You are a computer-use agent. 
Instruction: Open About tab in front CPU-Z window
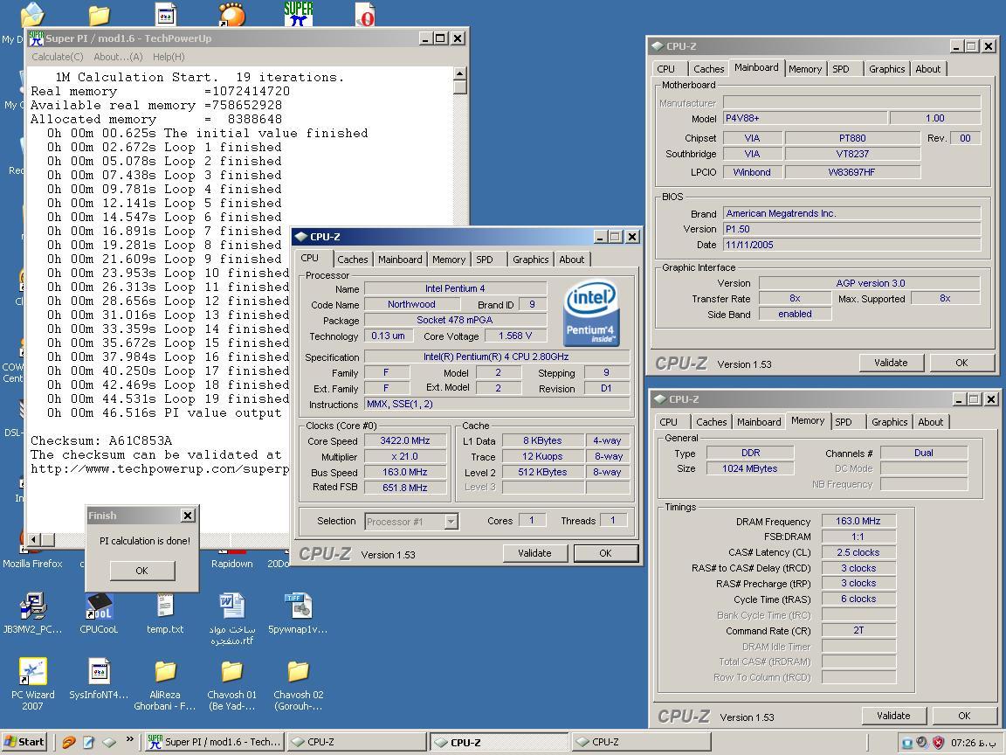(572, 260)
